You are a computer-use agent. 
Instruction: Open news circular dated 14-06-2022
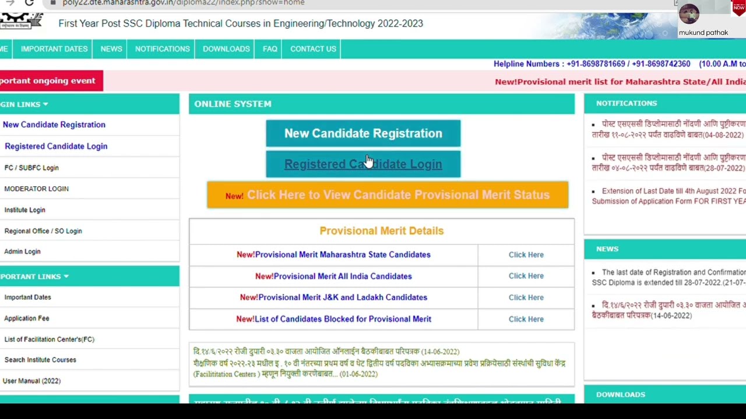tap(668, 310)
